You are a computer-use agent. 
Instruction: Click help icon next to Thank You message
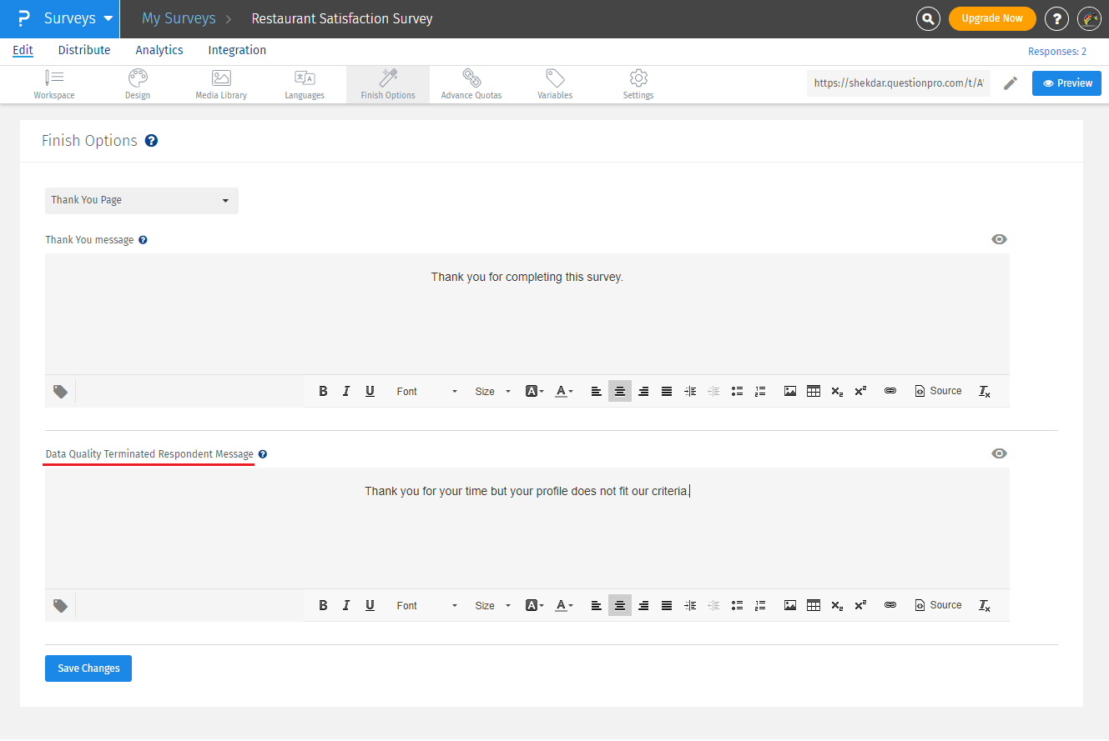pos(143,240)
